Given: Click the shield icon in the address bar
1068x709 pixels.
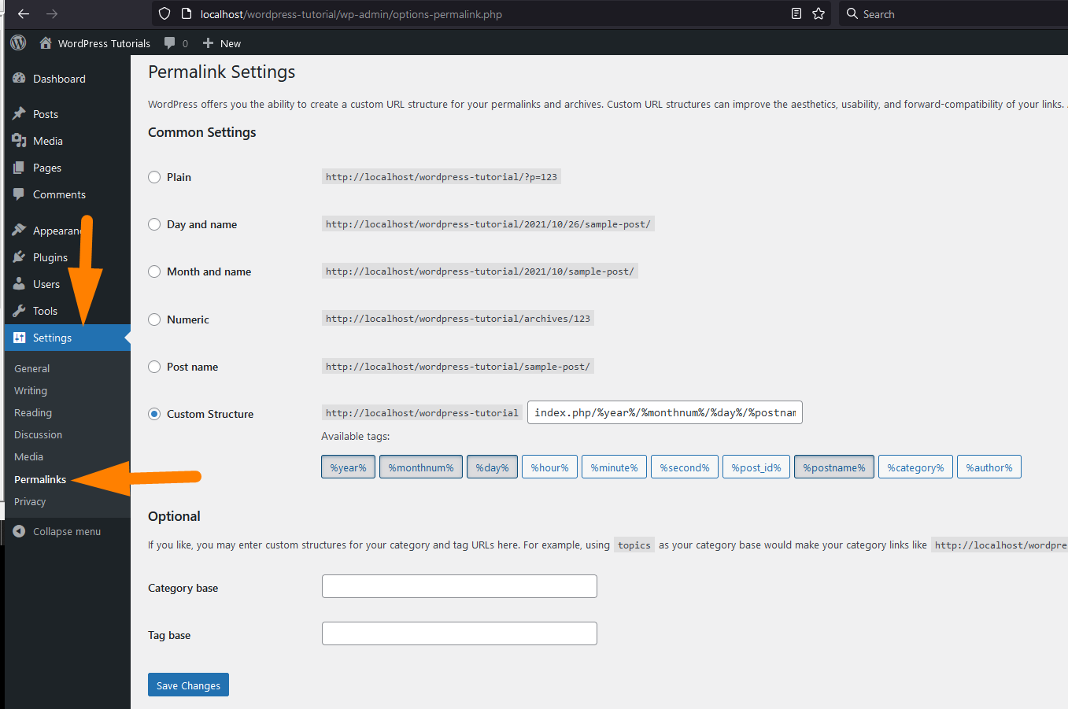Looking at the screenshot, I should tap(164, 13).
